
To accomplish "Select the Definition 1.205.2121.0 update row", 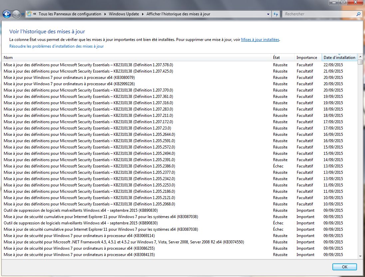I will point(179,198).
